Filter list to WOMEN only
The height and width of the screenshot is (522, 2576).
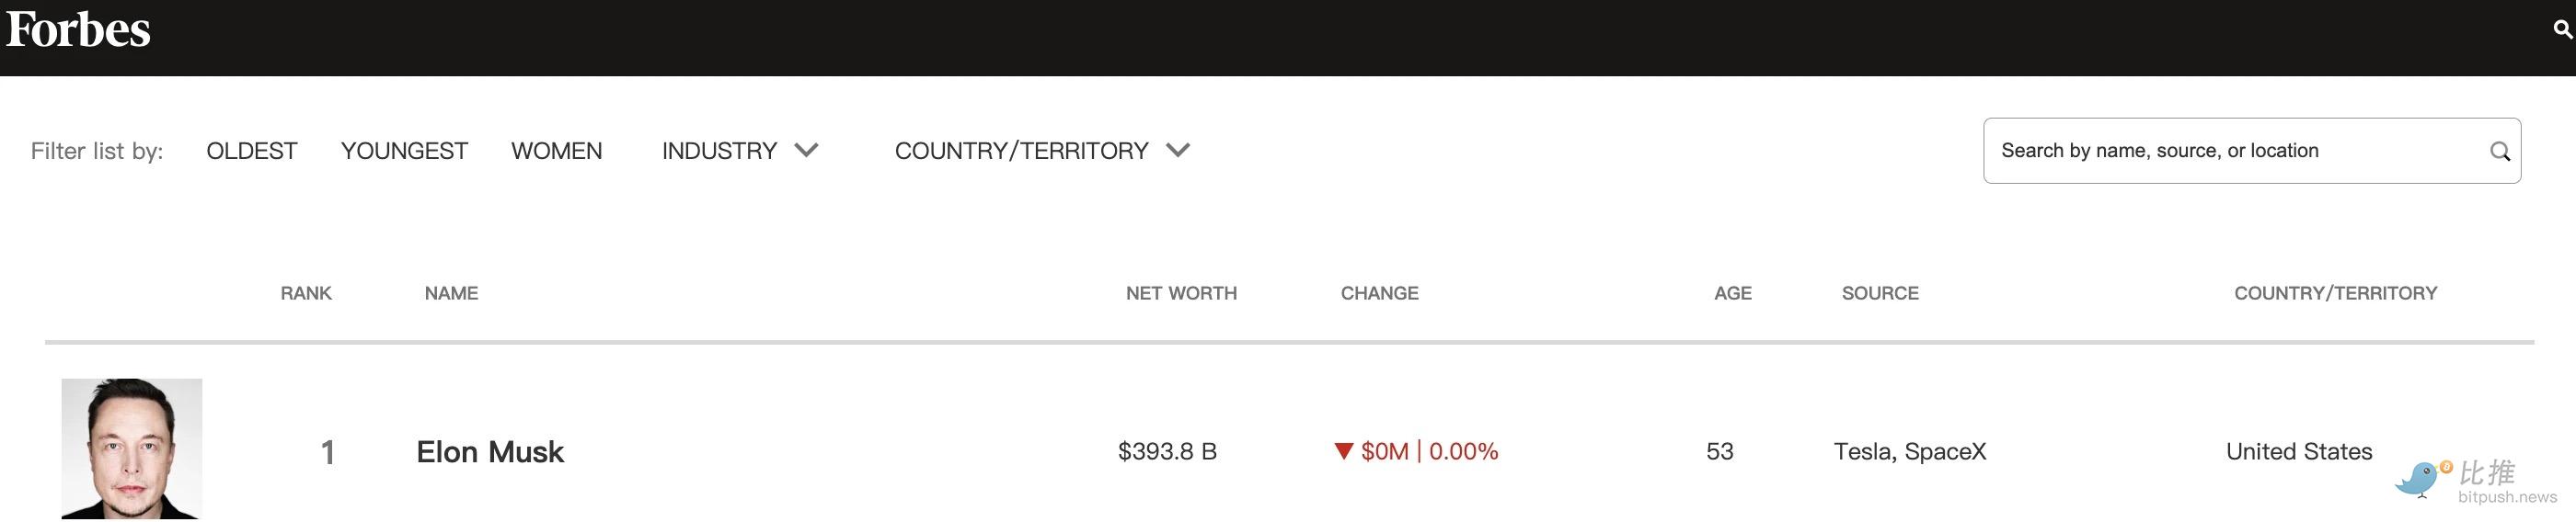557,151
